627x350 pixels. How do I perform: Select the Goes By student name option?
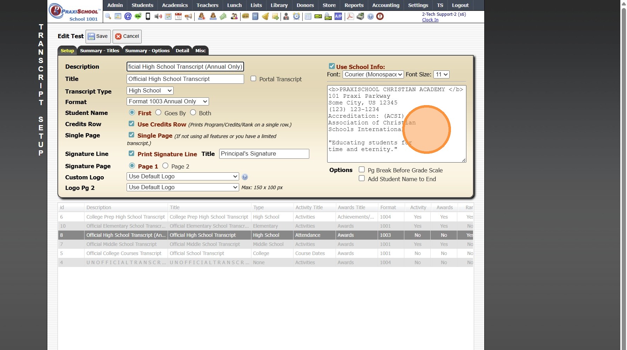click(x=159, y=112)
